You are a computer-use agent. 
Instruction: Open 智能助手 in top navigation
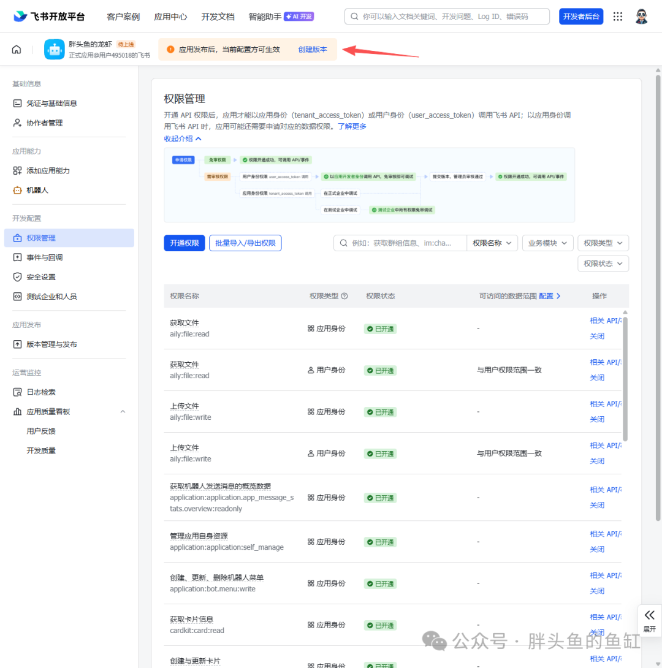pyautogui.click(x=265, y=17)
